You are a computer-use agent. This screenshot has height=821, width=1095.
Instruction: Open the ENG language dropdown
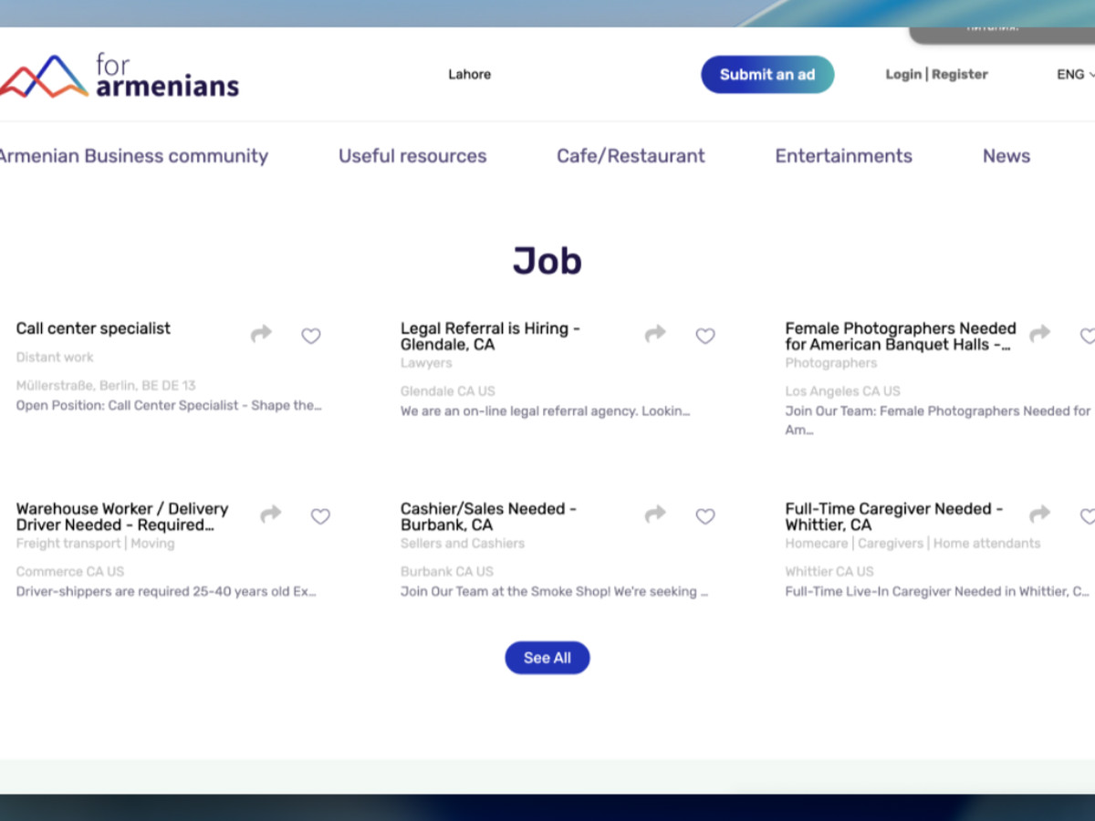coord(1075,75)
